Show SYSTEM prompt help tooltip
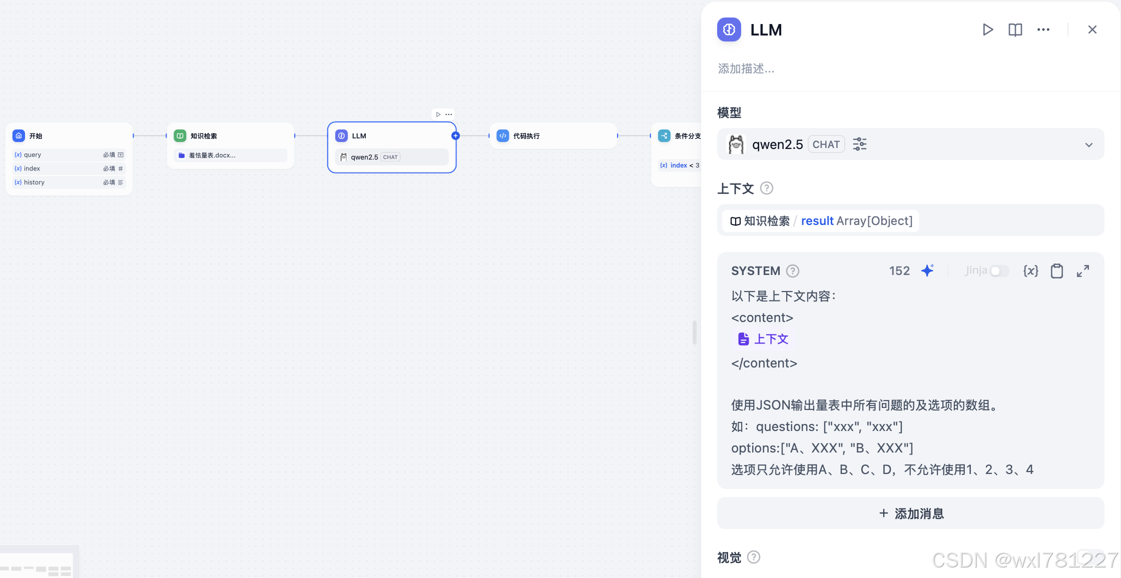Screen dimensions: 1121x578 (x=793, y=271)
